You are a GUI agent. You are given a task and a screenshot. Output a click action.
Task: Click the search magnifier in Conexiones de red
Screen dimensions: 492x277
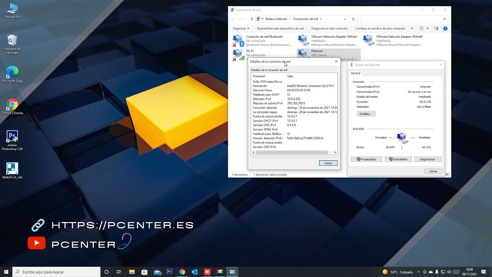tap(445, 19)
